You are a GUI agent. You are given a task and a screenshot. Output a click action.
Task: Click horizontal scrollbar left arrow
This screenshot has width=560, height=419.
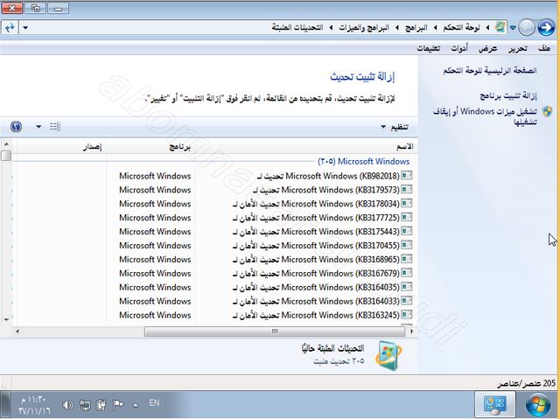tap(17, 332)
